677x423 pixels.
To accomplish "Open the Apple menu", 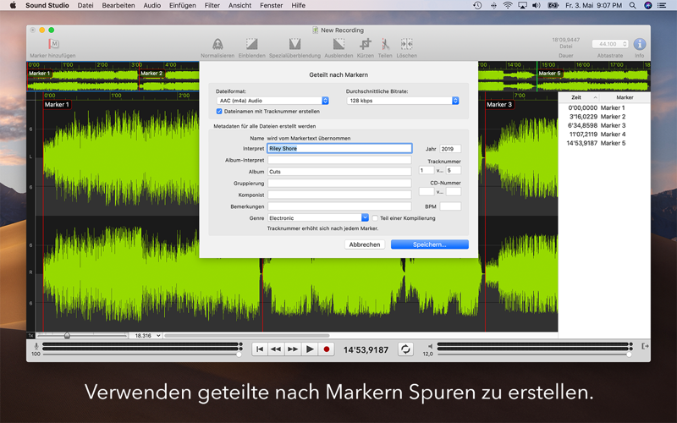I will click(13, 5).
